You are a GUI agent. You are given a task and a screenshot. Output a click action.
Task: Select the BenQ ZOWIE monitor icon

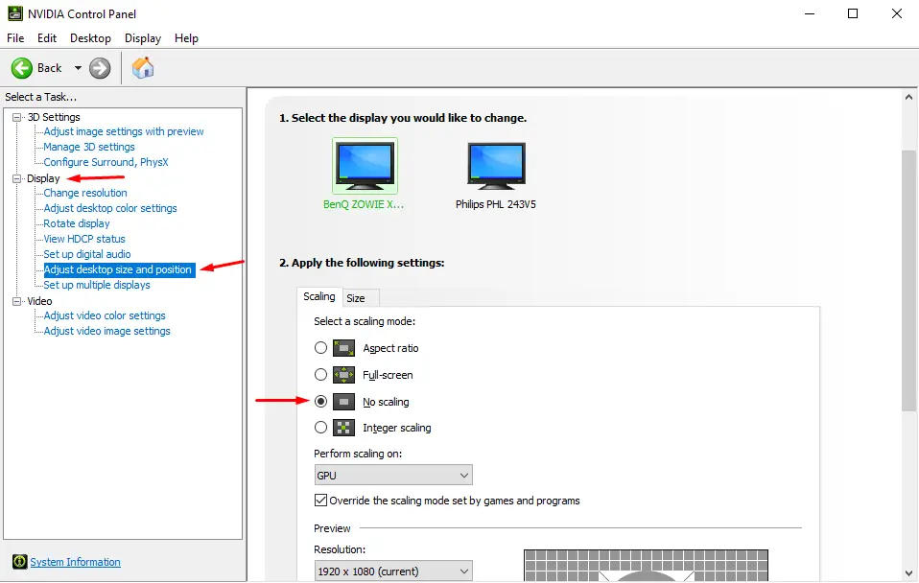(x=365, y=166)
